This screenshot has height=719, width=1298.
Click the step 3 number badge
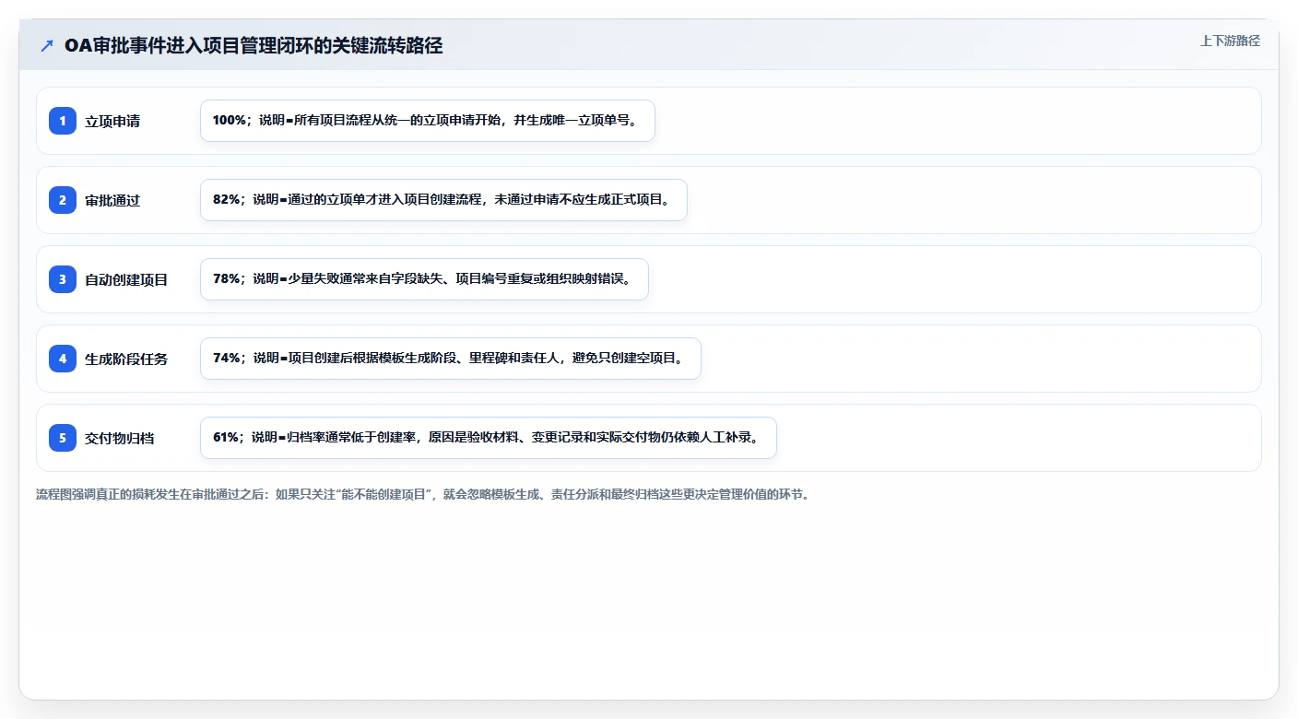coord(63,279)
